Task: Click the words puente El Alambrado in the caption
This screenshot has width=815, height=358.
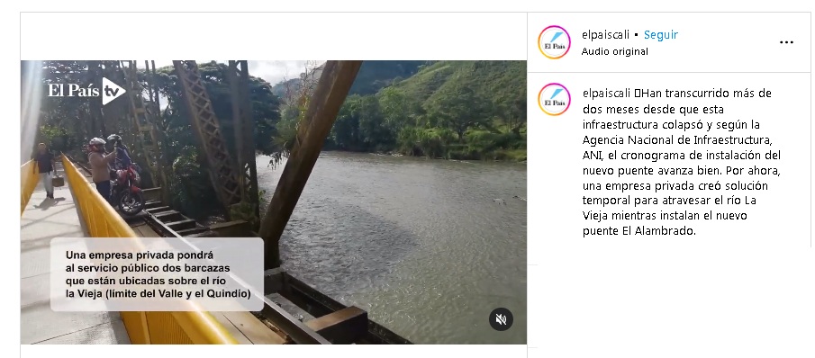Action: pos(638,231)
